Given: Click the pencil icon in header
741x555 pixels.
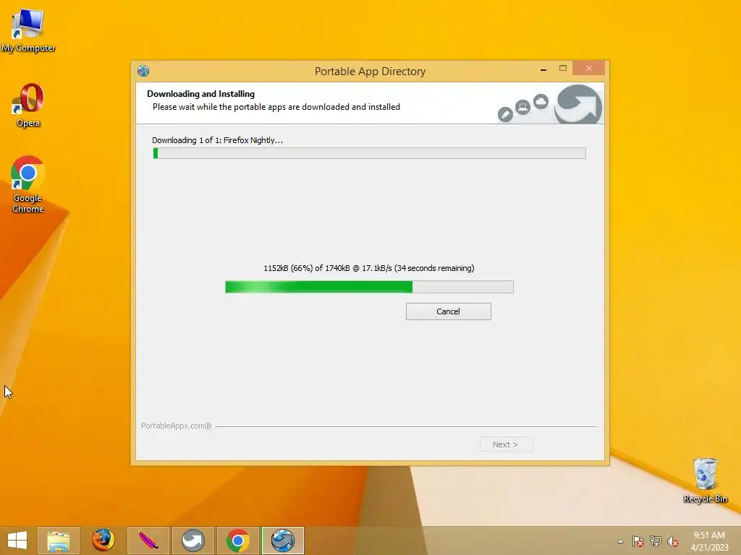Looking at the screenshot, I should click(505, 113).
